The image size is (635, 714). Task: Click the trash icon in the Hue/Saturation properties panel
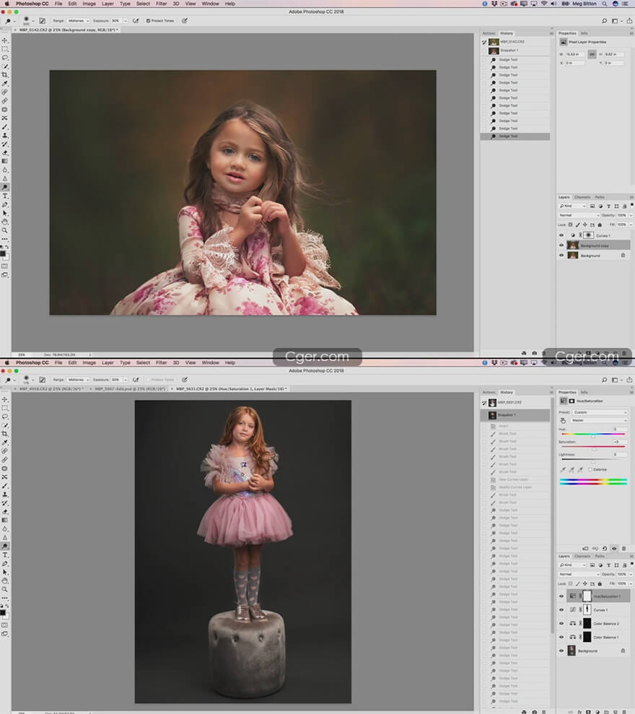pos(623,548)
